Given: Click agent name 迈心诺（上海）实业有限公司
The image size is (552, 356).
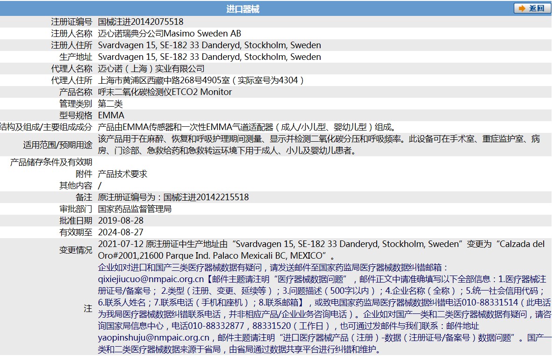Looking at the screenshot, I should [151, 69].
